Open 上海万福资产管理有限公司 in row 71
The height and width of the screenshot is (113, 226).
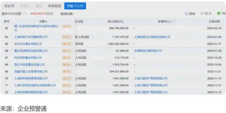(x=151, y=85)
